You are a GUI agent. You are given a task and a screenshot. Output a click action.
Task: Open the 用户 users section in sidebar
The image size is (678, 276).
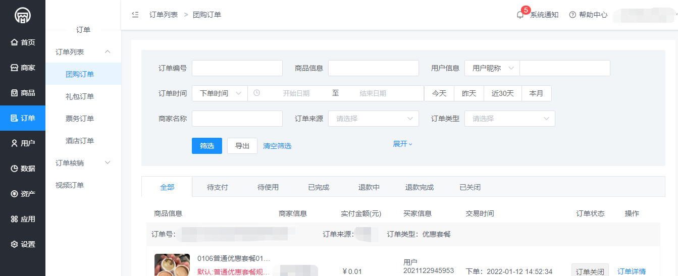(23, 143)
